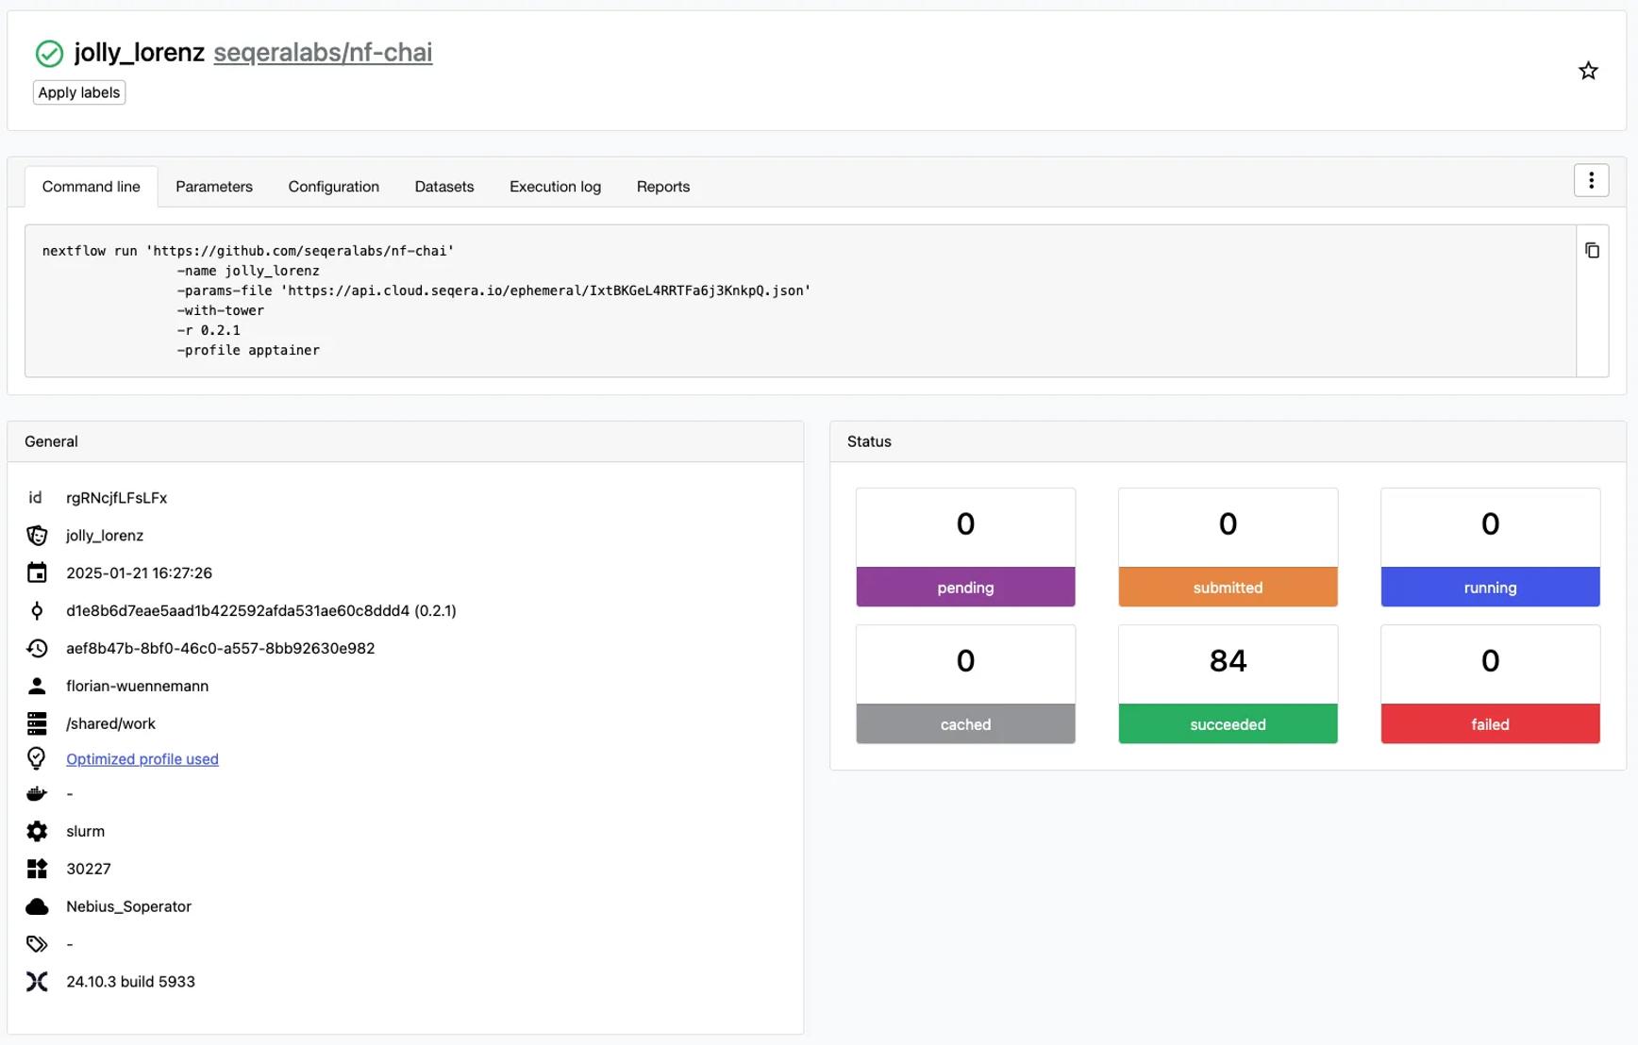Screen dimensions: 1638x1045
Task: Click the jolly_lorenz run name in General
Action: [105, 536]
